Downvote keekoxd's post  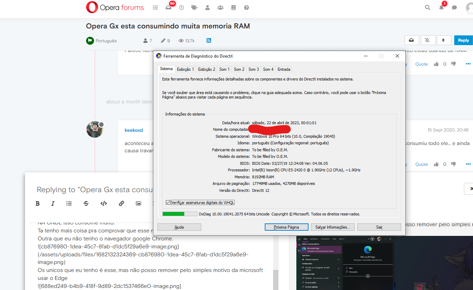pos(453,164)
